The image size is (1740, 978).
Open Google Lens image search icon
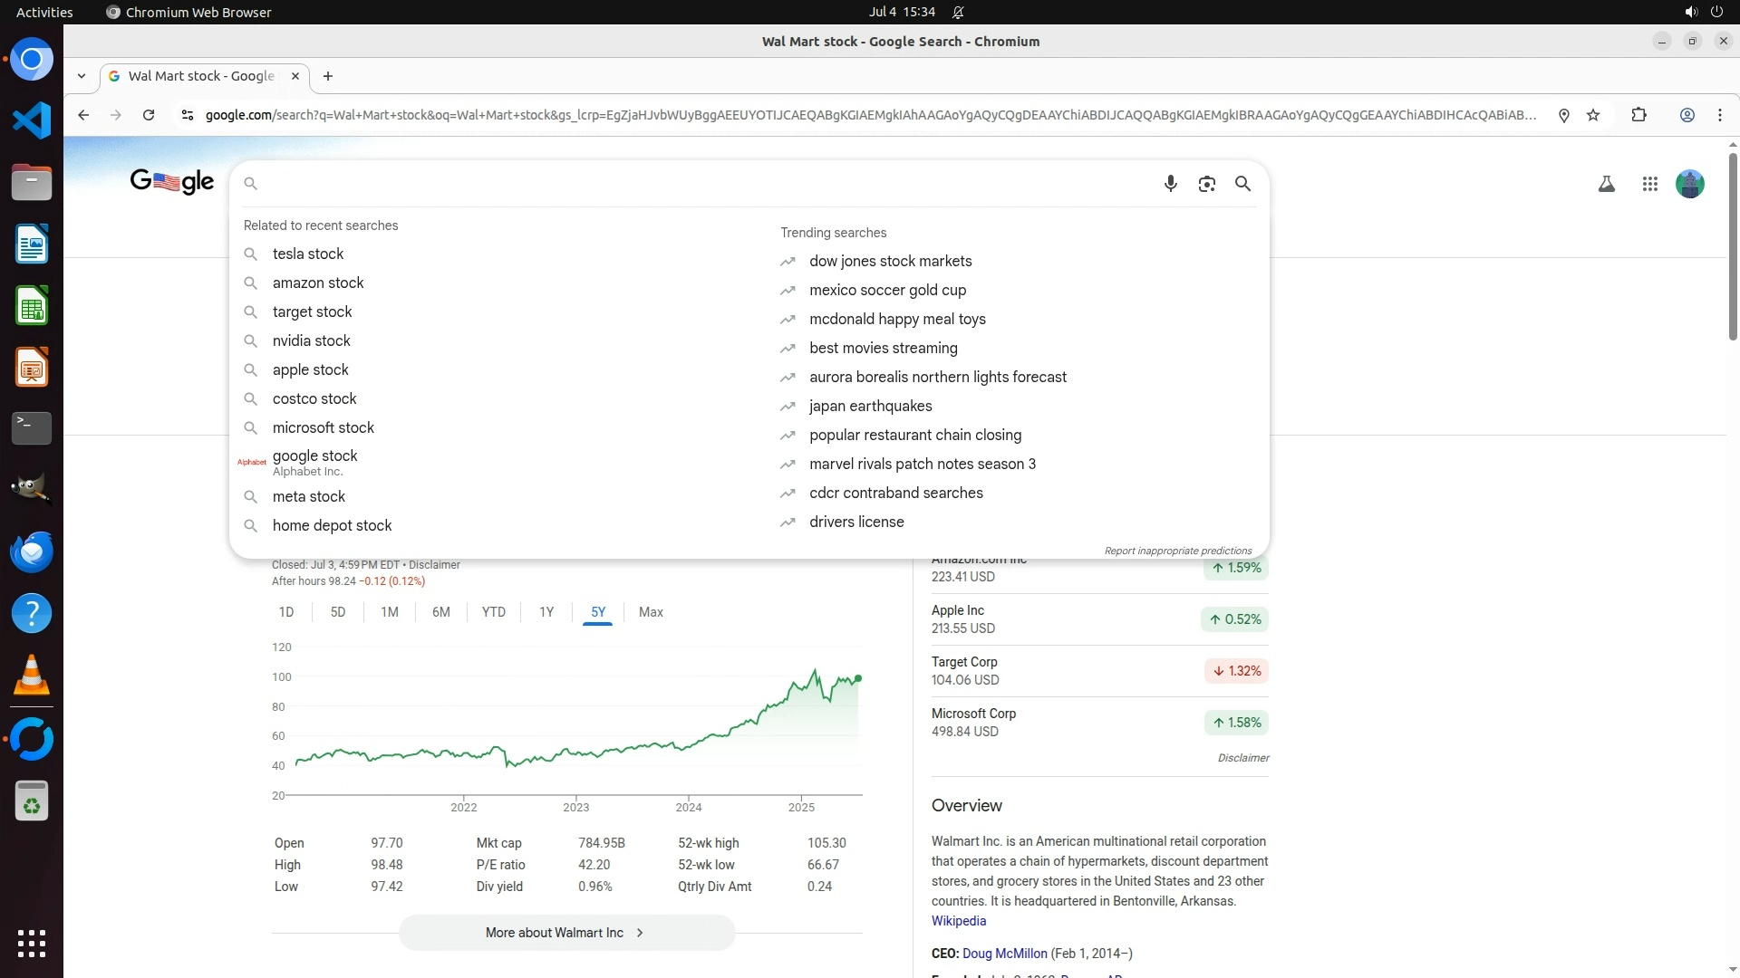1206,184
